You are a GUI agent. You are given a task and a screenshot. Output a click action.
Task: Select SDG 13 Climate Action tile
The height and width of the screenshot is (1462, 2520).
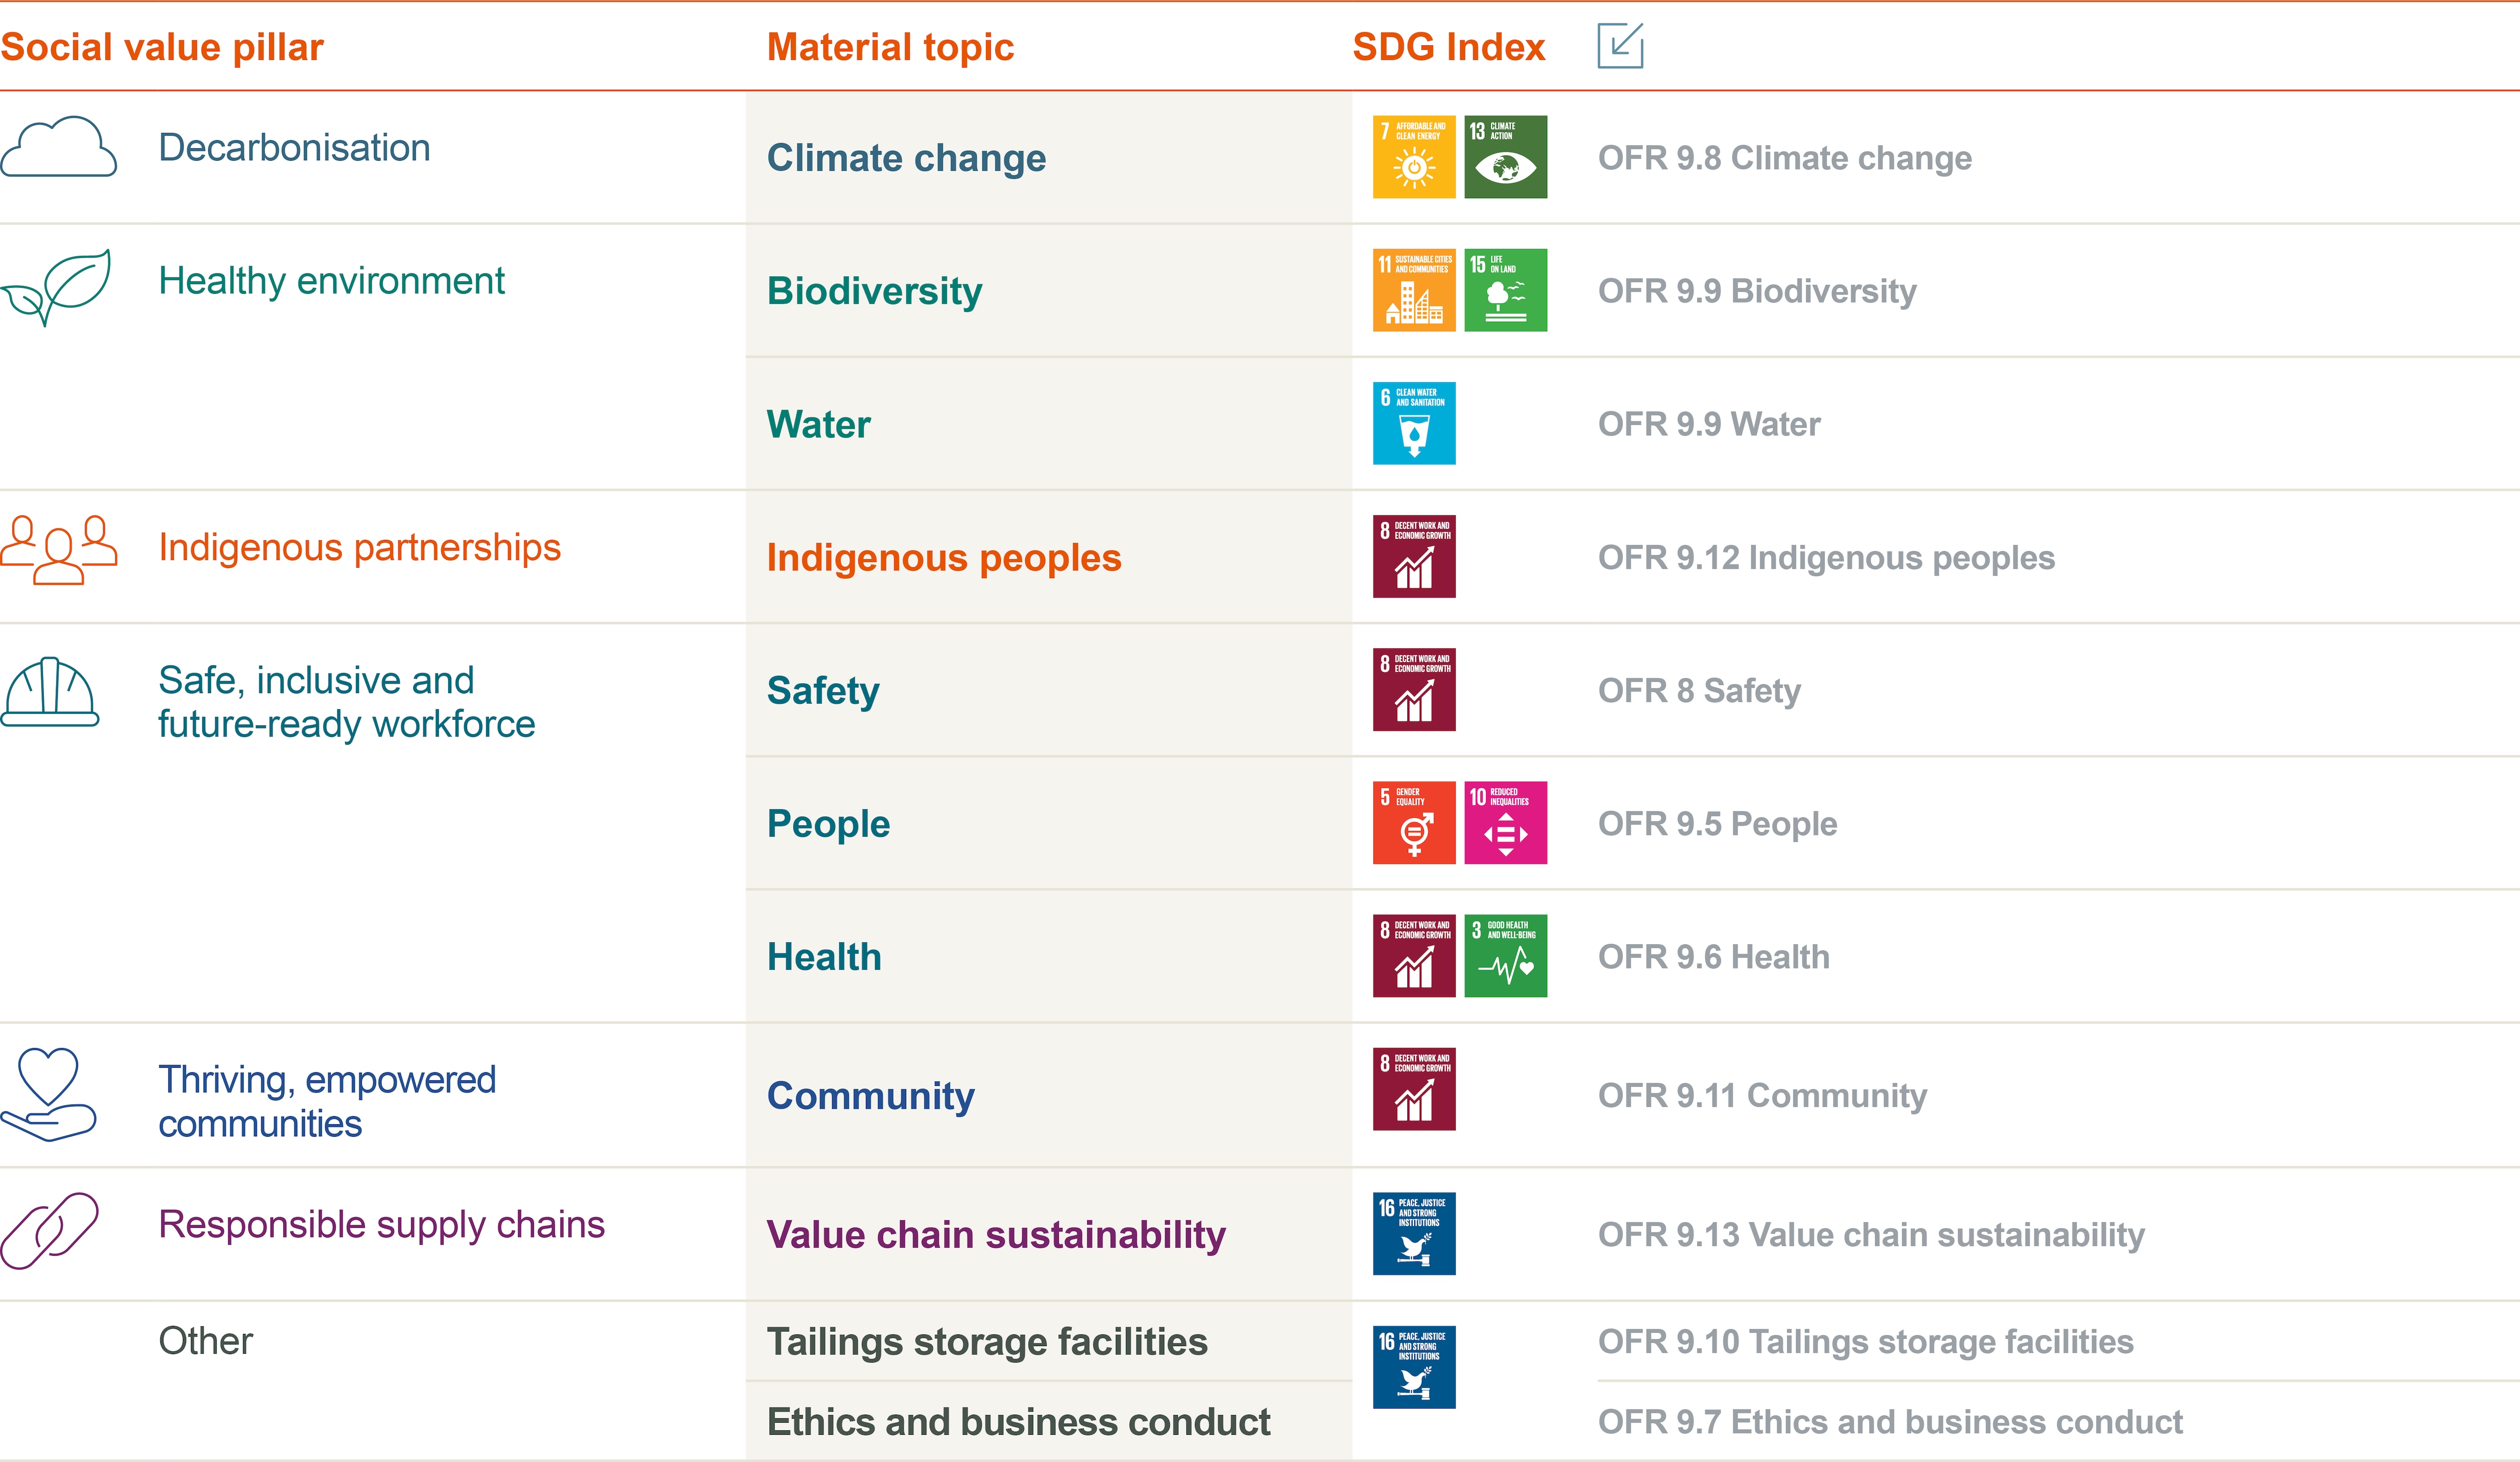click(1505, 157)
